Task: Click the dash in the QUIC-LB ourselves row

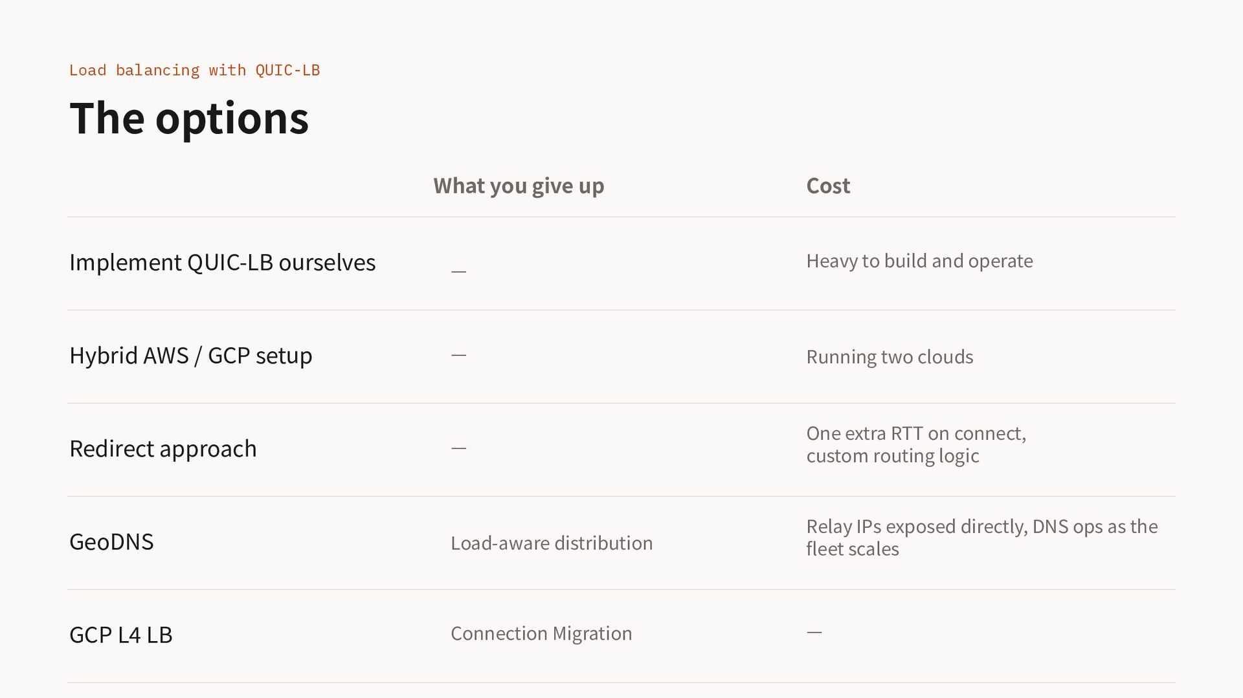Action: [x=458, y=272]
